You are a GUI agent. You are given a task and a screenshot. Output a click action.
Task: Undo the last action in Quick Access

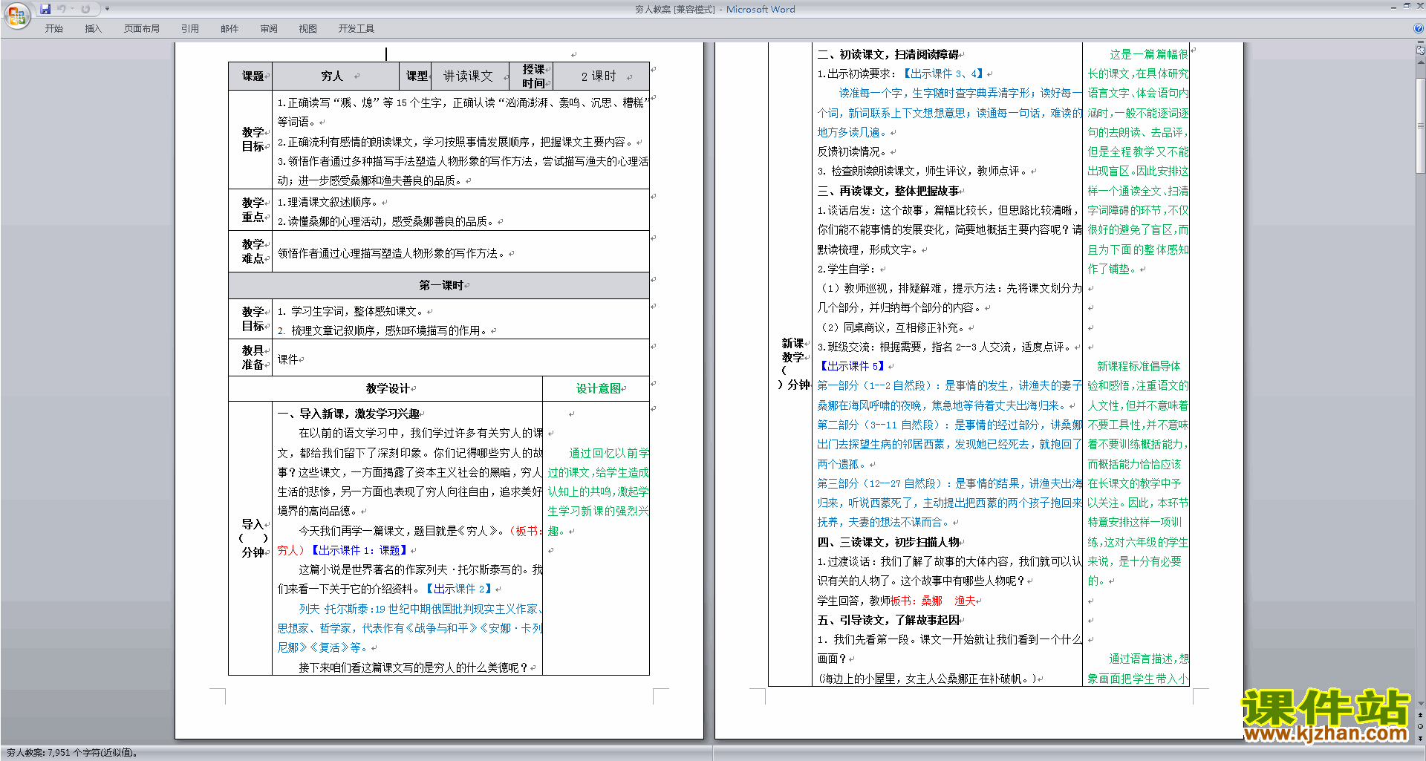point(62,9)
